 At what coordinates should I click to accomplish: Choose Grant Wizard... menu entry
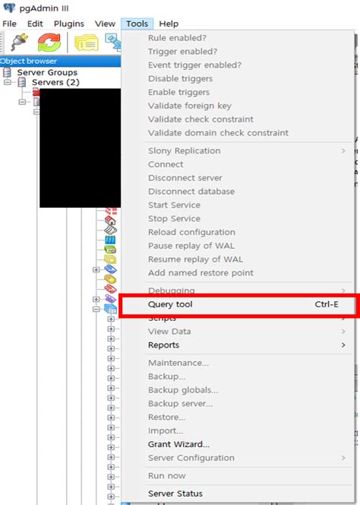178,444
